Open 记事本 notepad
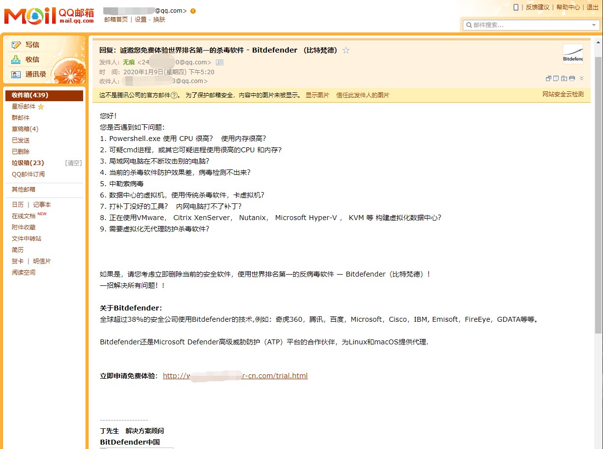 (42, 205)
